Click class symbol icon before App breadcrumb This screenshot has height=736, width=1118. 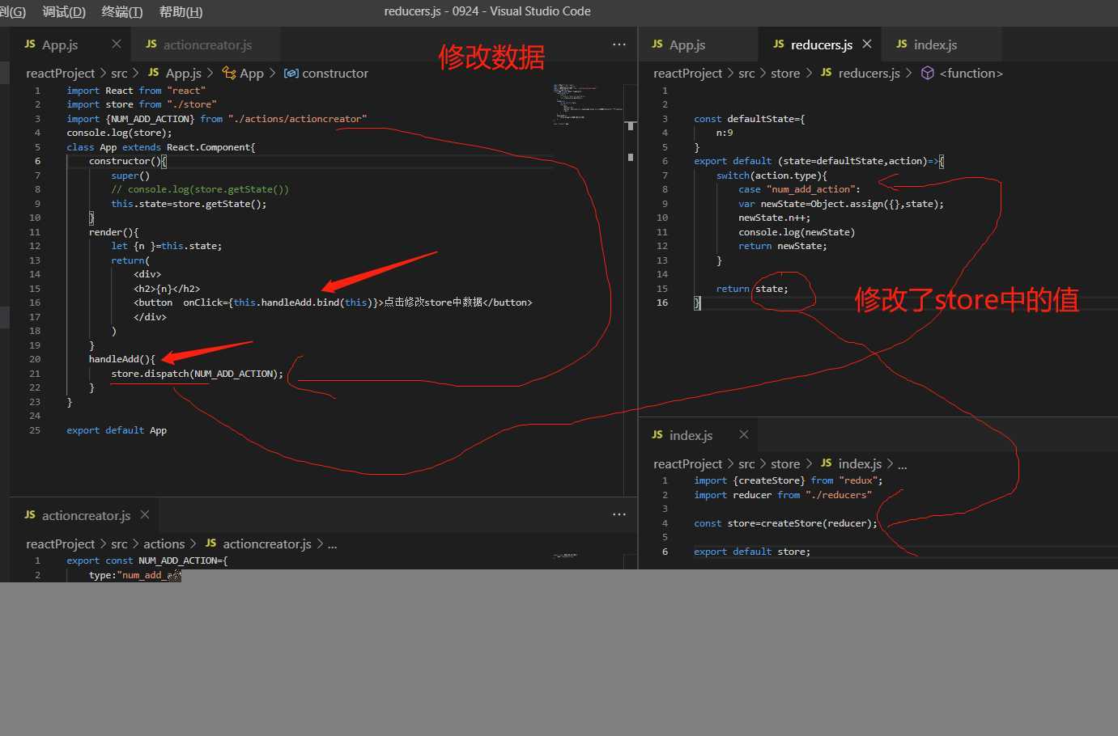[229, 73]
